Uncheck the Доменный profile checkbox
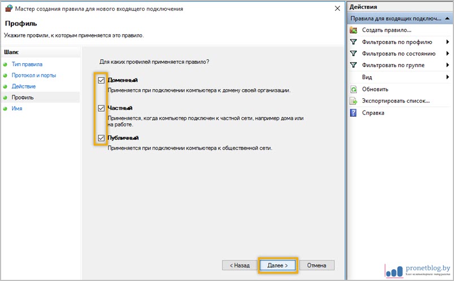This screenshot has width=454, height=281. pyautogui.click(x=101, y=80)
